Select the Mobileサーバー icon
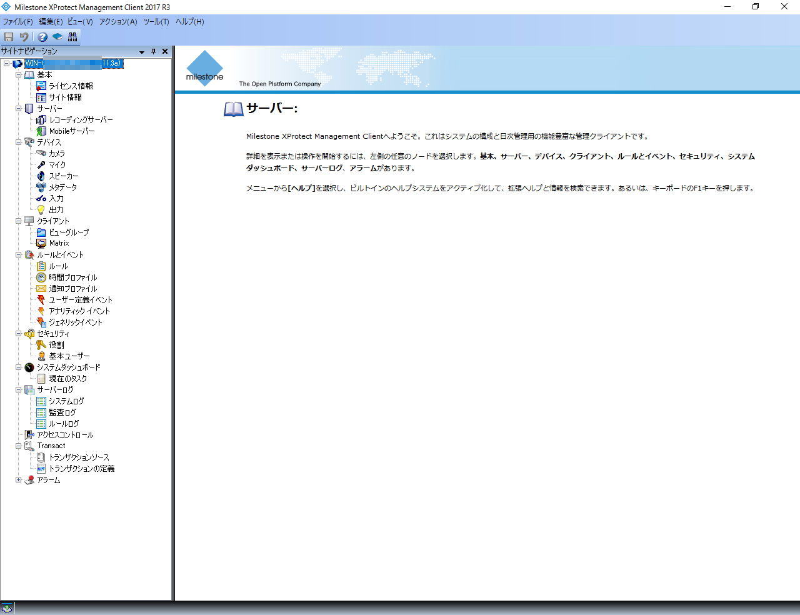The height and width of the screenshot is (615, 800). 41,131
